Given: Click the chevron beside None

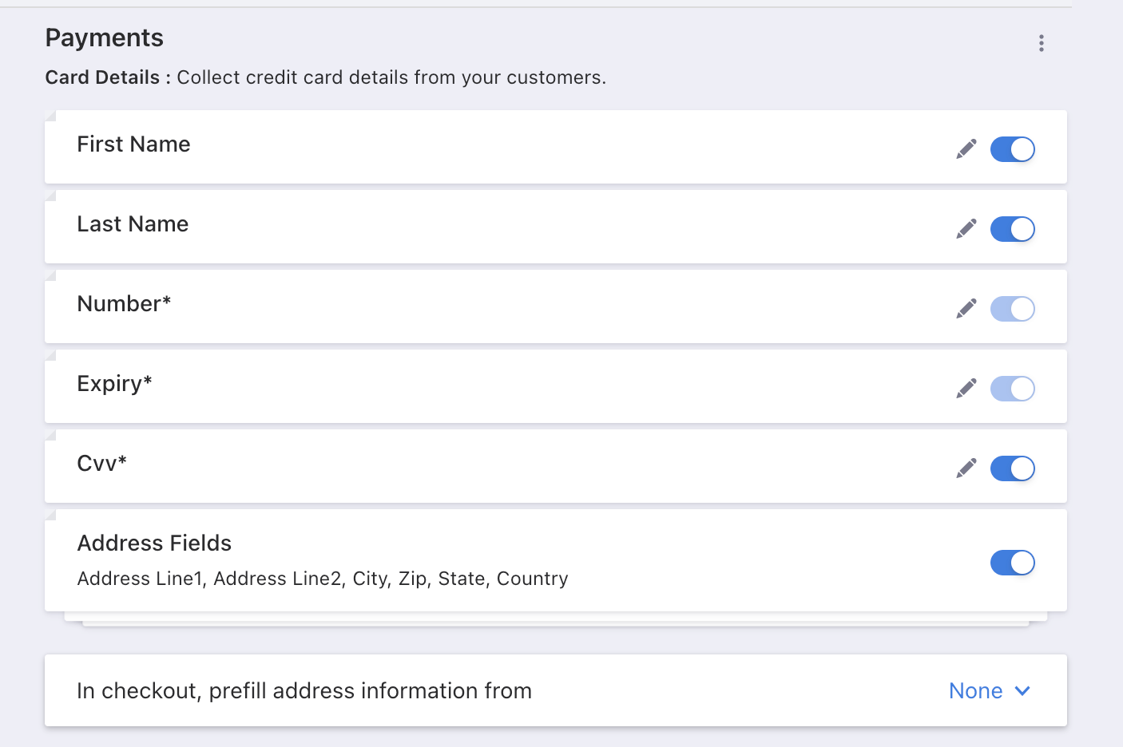Looking at the screenshot, I should click(x=1022, y=691).
